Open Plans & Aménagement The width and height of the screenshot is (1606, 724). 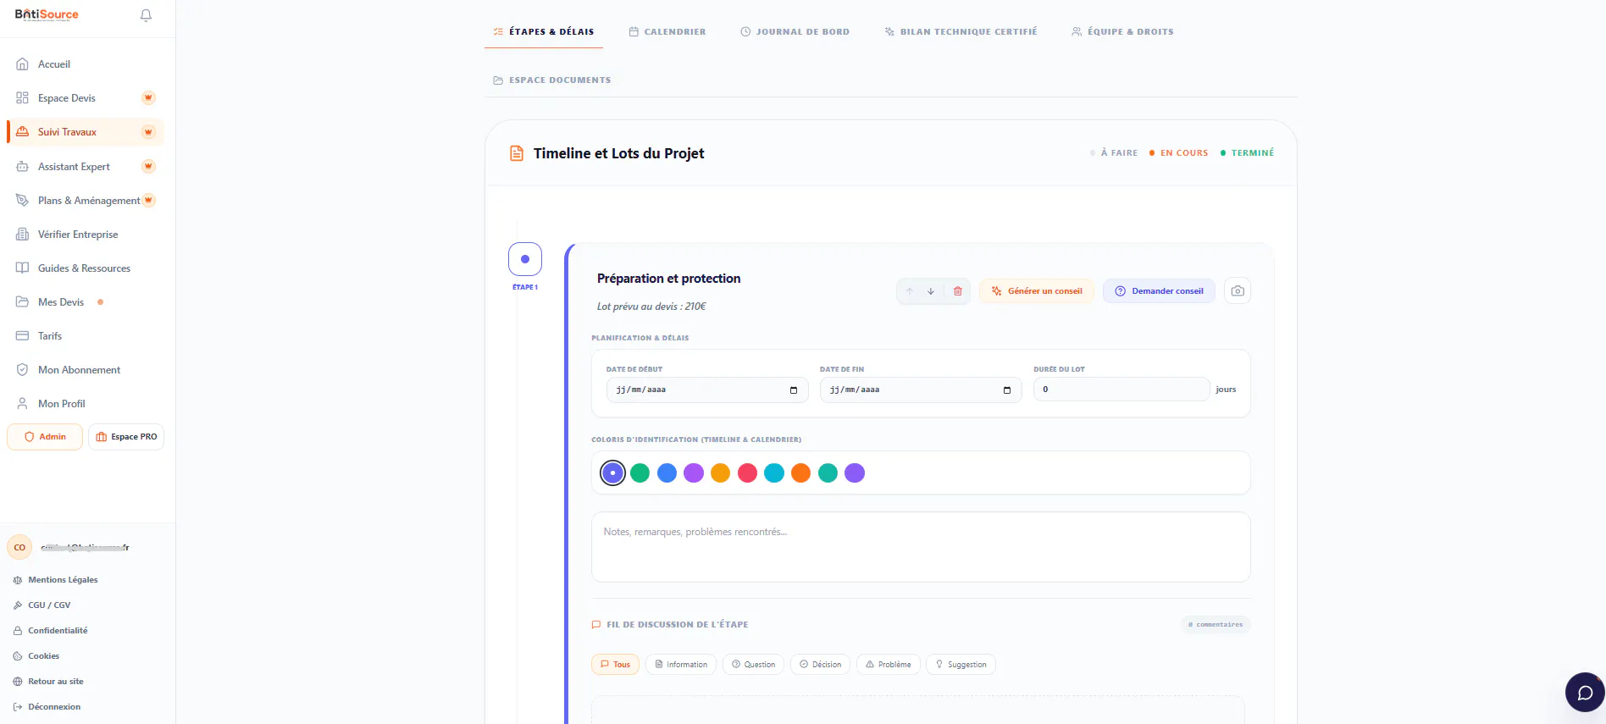point(85,201)
